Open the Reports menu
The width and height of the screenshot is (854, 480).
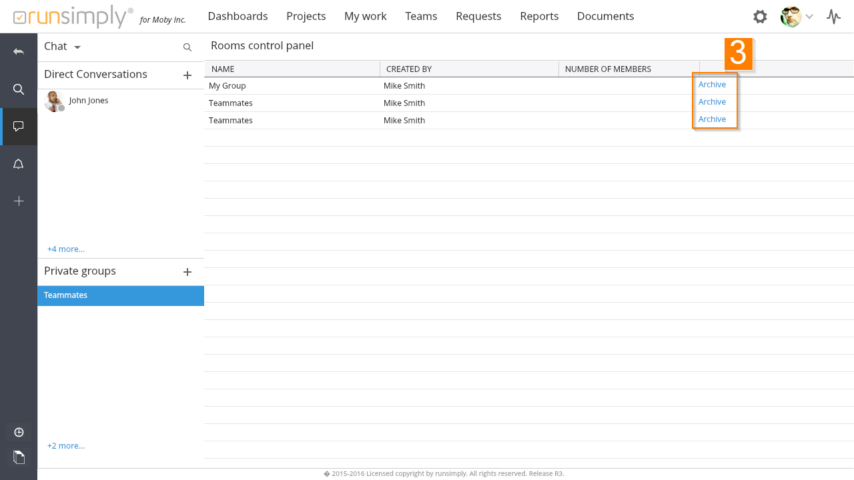pyautogui.click(x=539, y=16)
